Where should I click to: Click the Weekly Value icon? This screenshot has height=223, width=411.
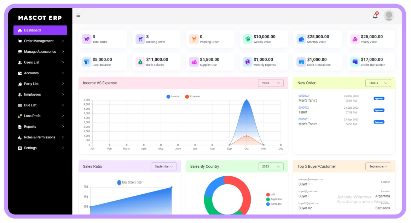248,39
